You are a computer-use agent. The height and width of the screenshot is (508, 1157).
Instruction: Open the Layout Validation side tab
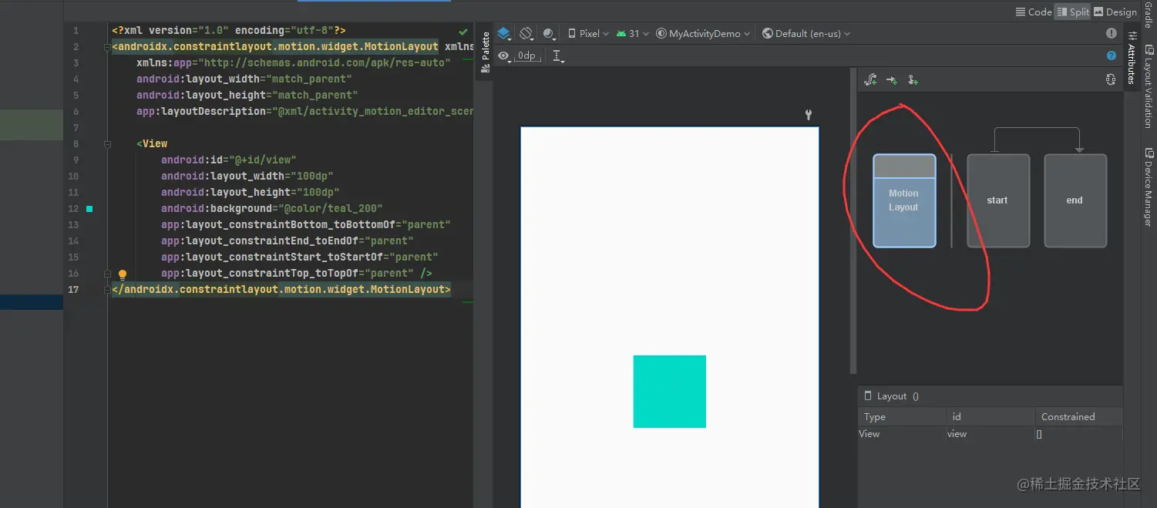(x=1148, y=86)
